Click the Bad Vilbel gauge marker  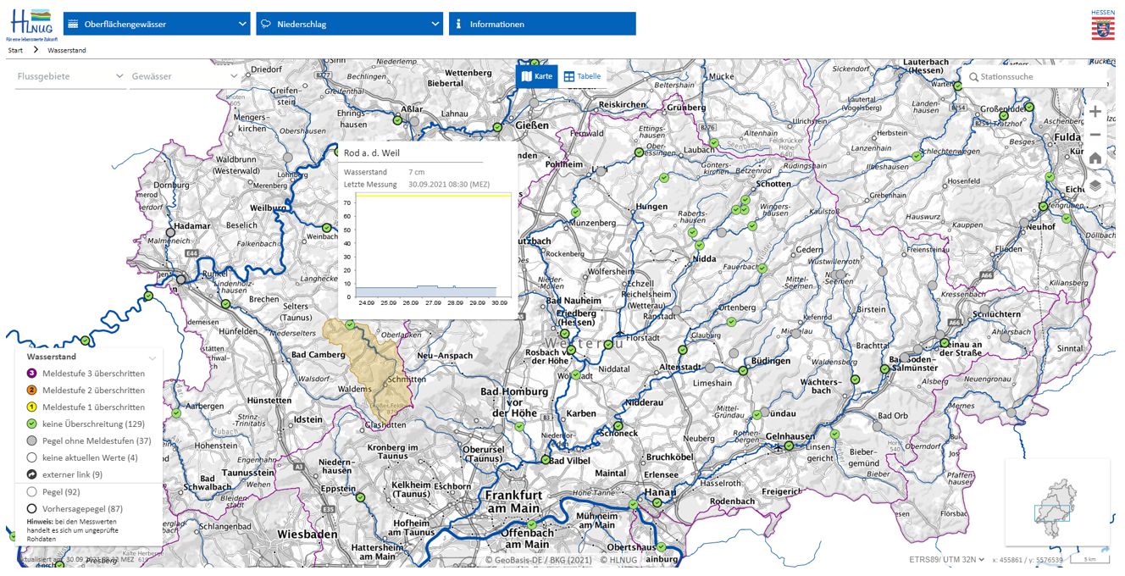[x=546, y=460]
